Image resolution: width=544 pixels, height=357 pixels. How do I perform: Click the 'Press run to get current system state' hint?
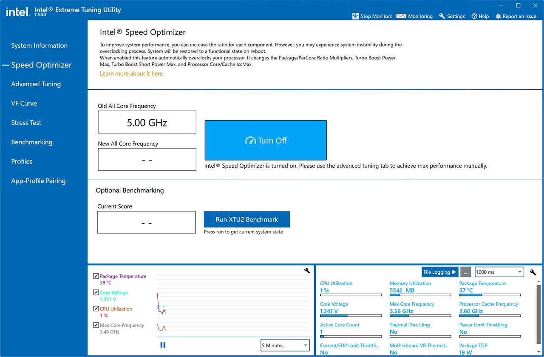click(x=244, y=232)
